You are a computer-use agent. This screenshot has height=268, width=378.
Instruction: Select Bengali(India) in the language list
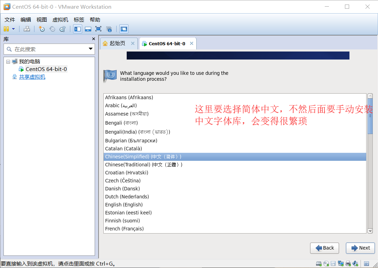coord(235,132)
